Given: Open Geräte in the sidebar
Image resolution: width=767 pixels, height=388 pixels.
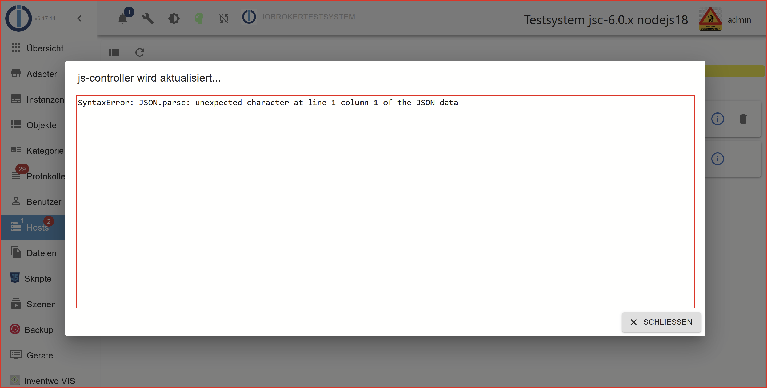Looking at the screenshot, I should tap(39, 355).
